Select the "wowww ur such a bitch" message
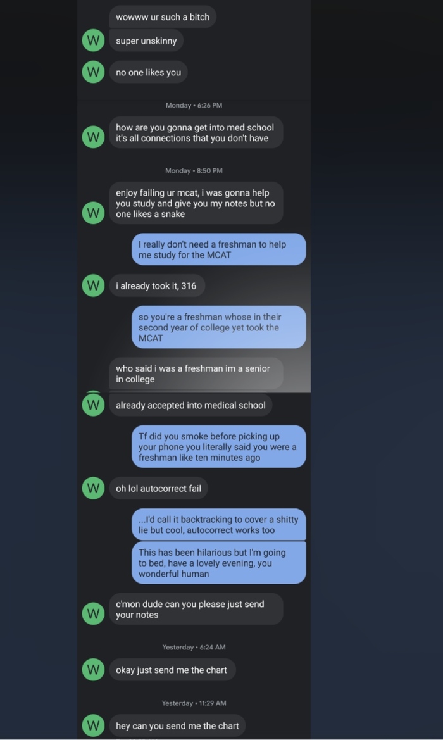This screenshot has height=740, width=443. coord(163,17)
